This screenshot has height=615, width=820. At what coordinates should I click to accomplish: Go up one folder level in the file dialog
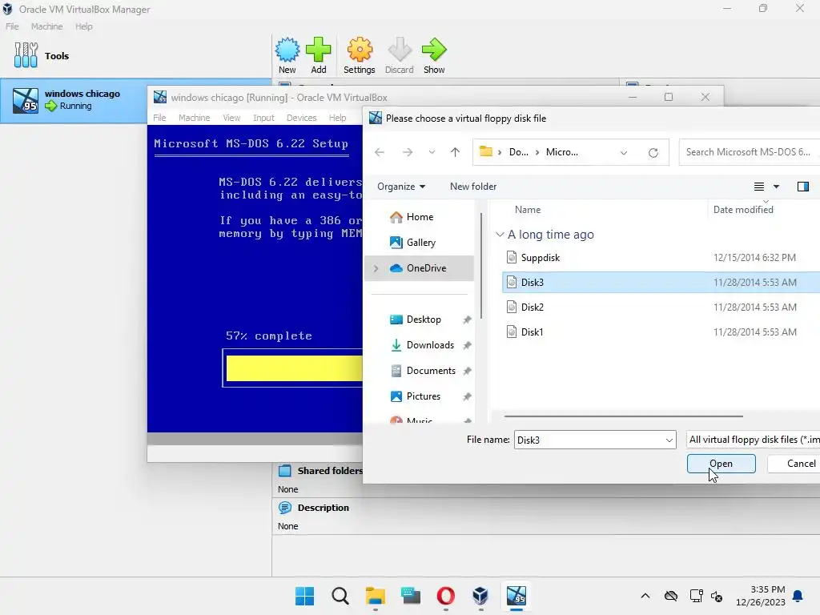point(455,152)
